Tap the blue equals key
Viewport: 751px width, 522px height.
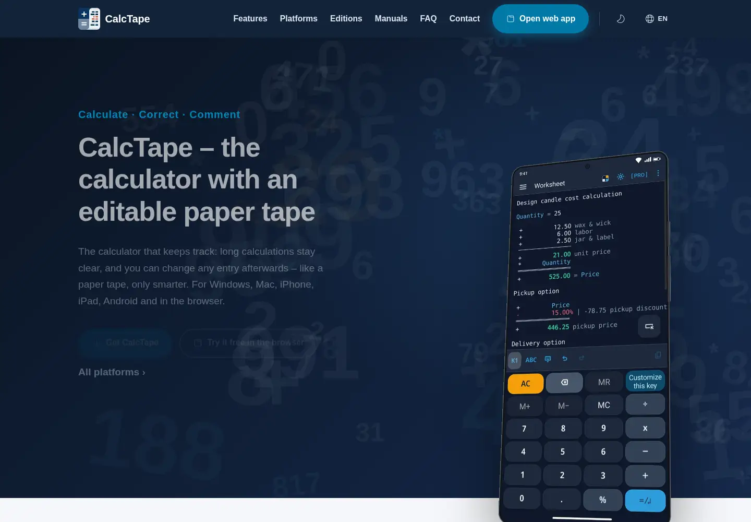coord(645,501)
